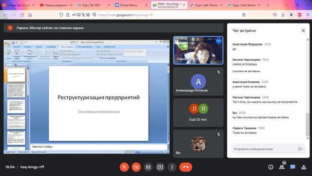Switch to the Почта Mail.ru browser tab

131,5
